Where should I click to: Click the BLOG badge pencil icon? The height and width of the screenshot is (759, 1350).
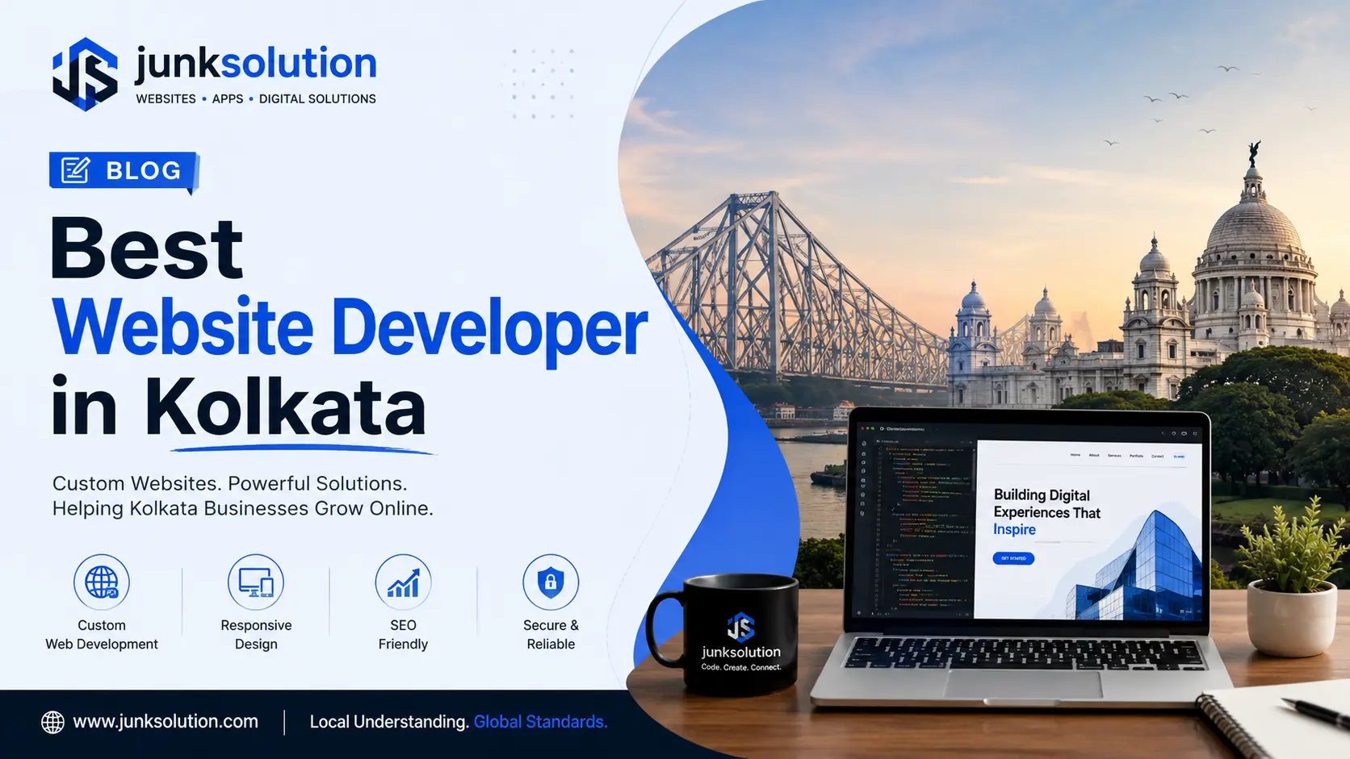[75, 170]
